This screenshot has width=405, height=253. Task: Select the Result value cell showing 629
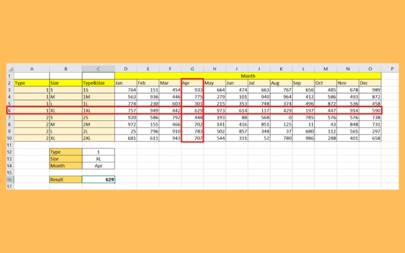click(x=98, y=179)
